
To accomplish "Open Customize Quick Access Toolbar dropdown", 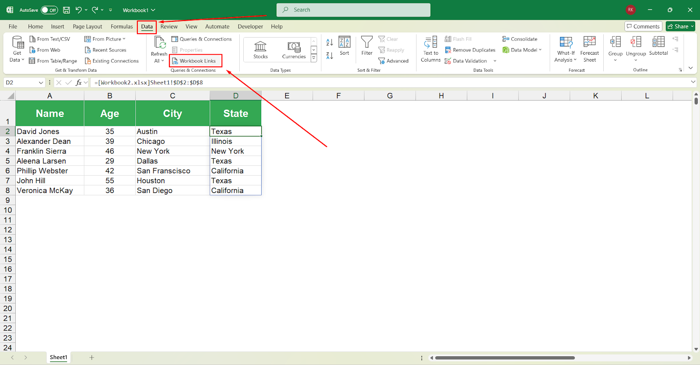I will tap(111, 10).
